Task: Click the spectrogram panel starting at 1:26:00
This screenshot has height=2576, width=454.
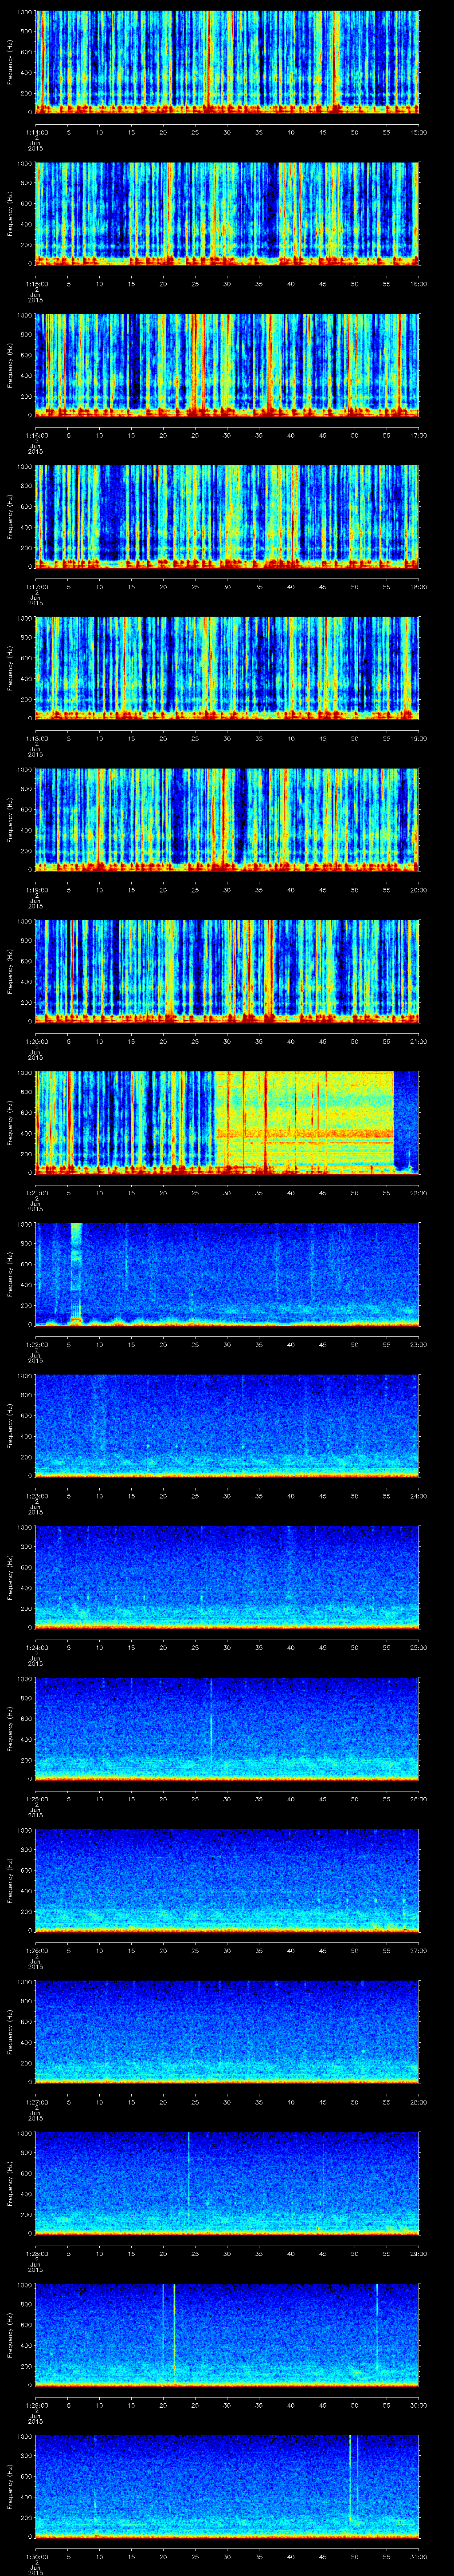Action: click(227, 1880)
